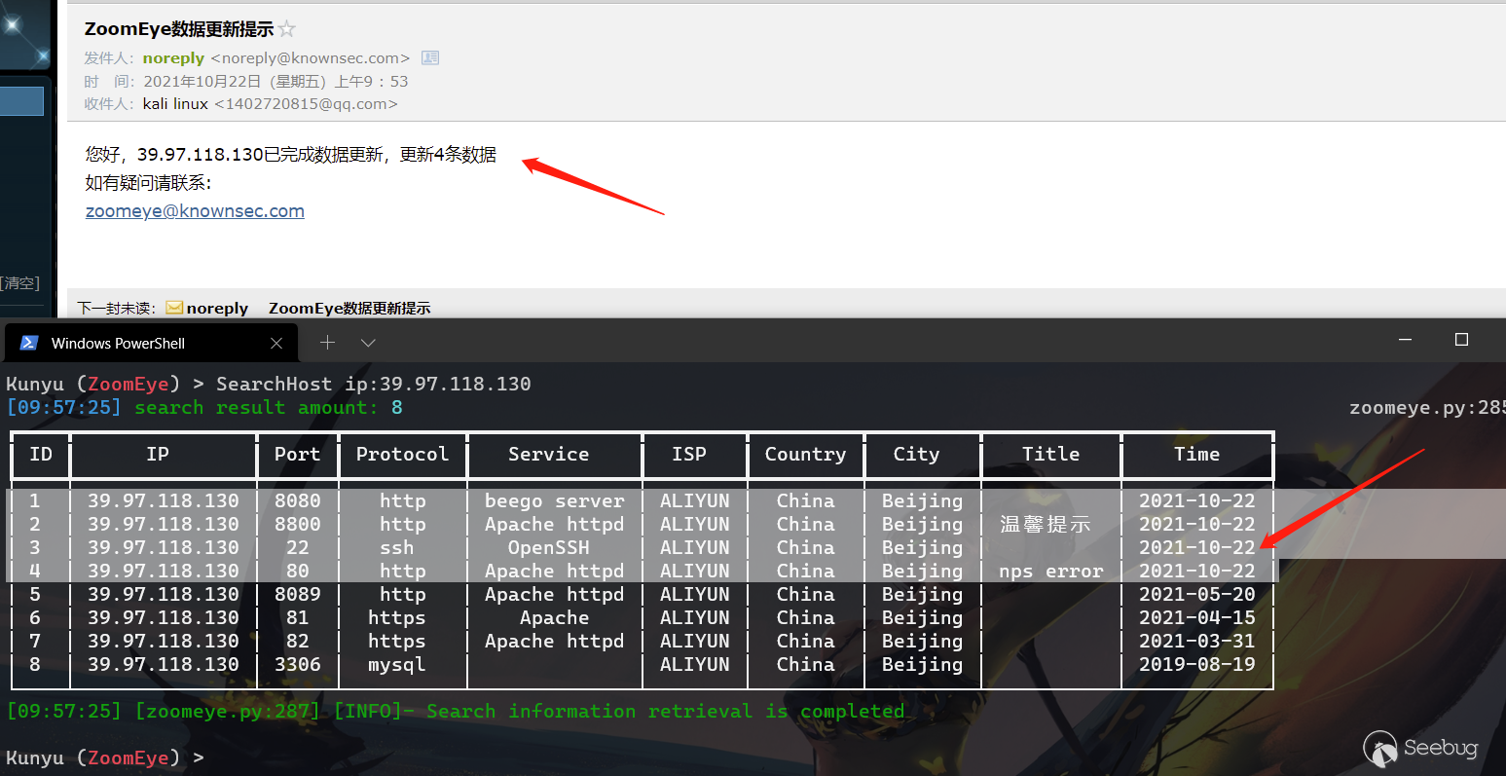Select the sender address noreply@knownsec.com
The width and height of the screenshot is (1506, 776).
tap(310, 58)
